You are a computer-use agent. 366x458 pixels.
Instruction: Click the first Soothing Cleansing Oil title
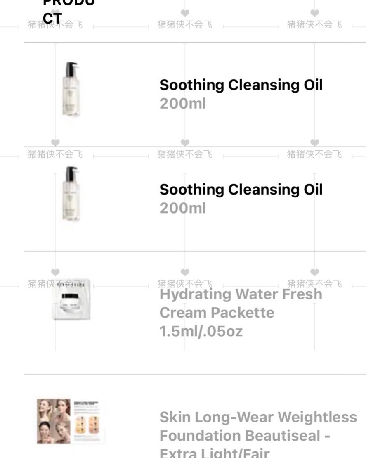[241, 85]
